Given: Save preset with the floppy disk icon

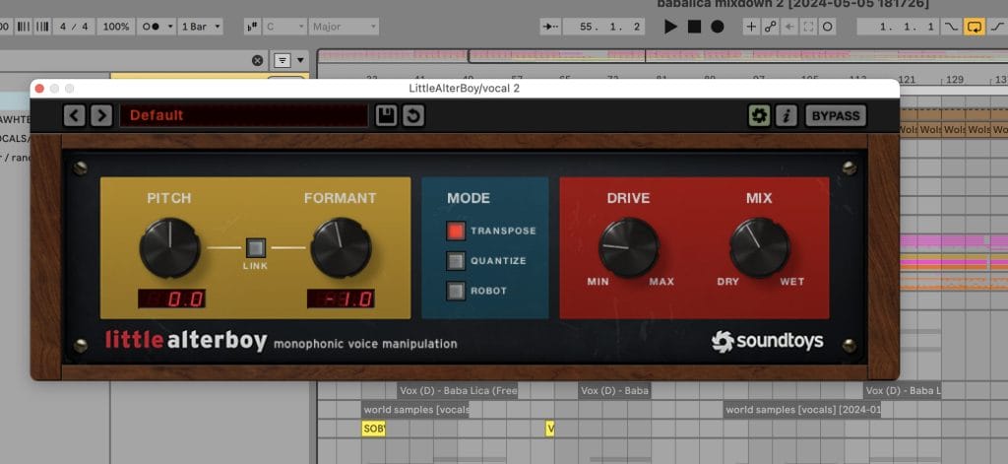Looking at the screenshot, I should coord(387,116).
